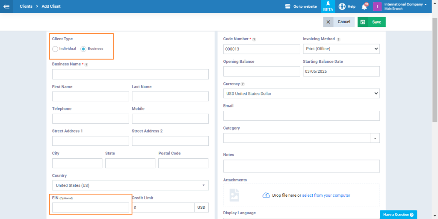Click the vertical page scrollbar
This screenshot has width=438, height=219.
pos(435,71)
